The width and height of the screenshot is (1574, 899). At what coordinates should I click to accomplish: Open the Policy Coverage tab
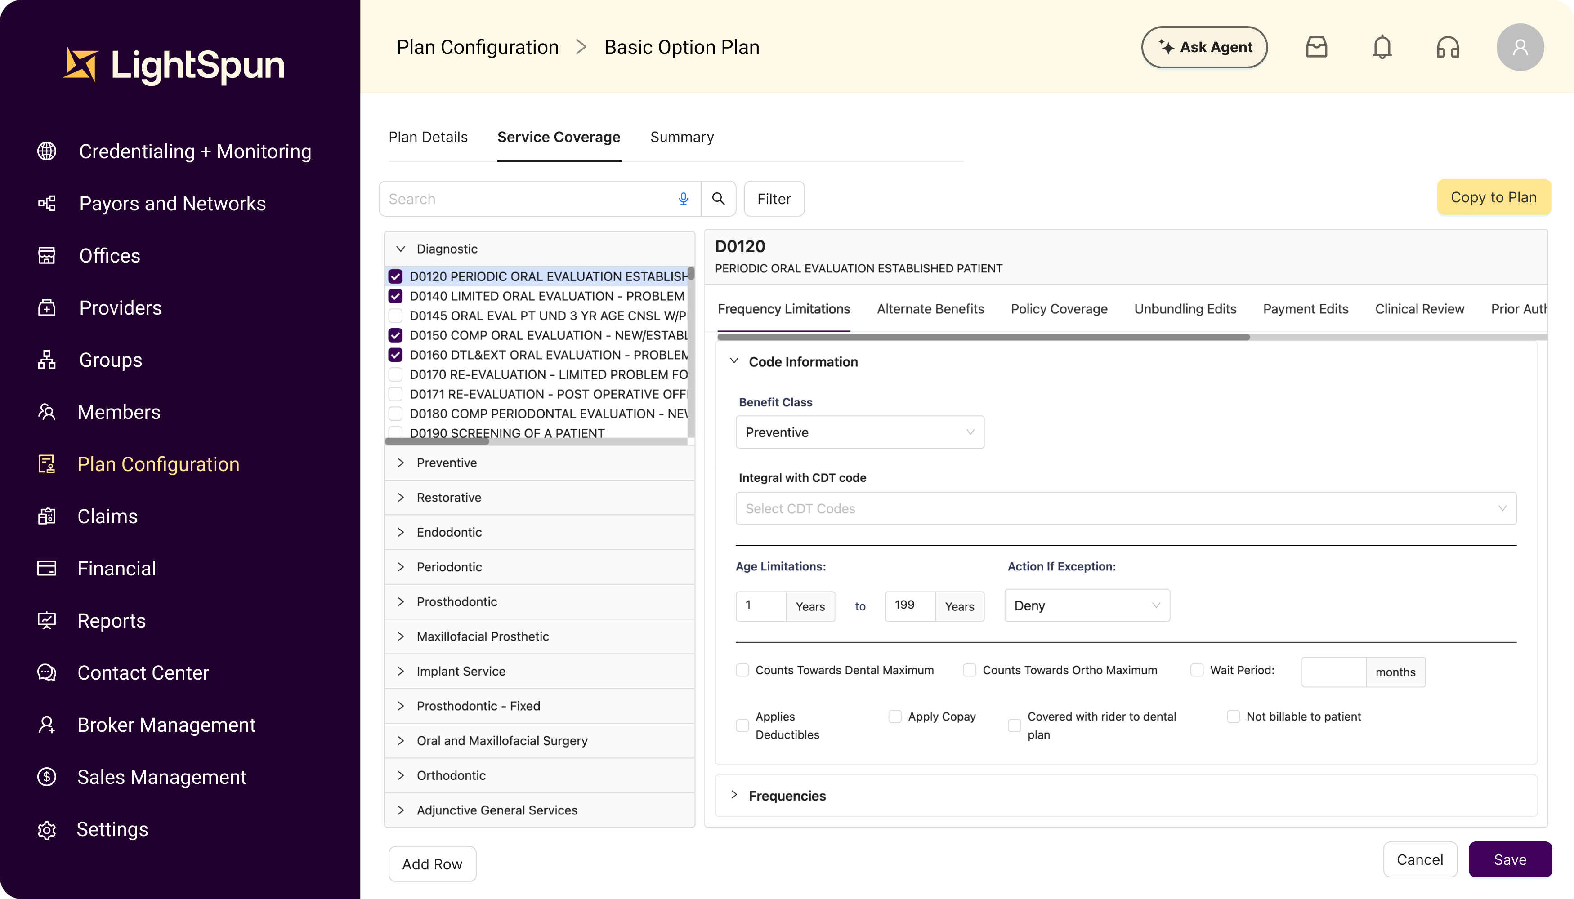[1059, 309]
